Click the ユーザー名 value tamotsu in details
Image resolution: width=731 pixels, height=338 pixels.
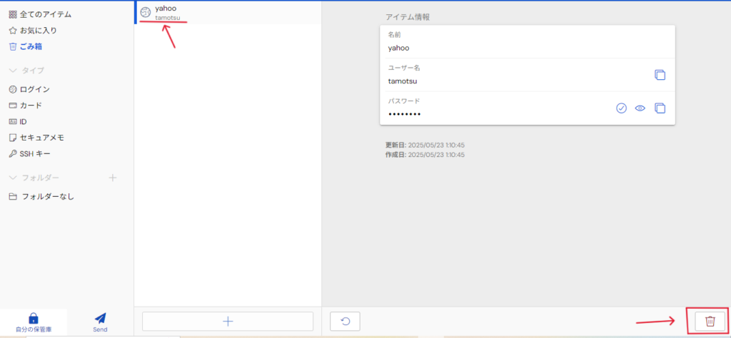pos(403,81)
